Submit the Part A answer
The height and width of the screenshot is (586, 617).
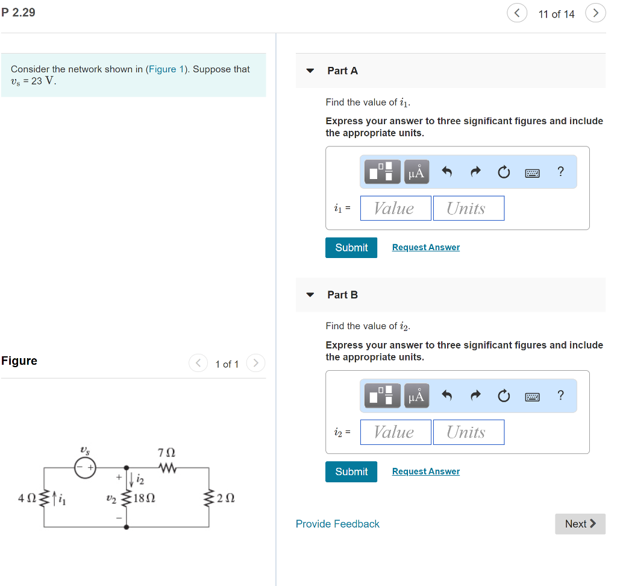click(x=351, y=247)
